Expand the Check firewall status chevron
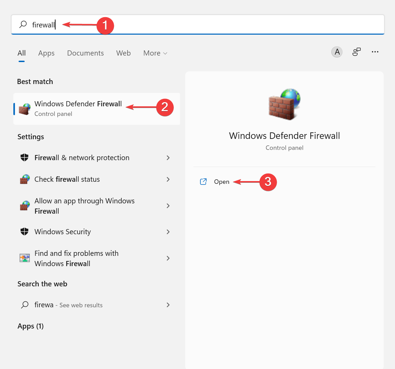This screenshot has height=369, width=395. point(168,179)
